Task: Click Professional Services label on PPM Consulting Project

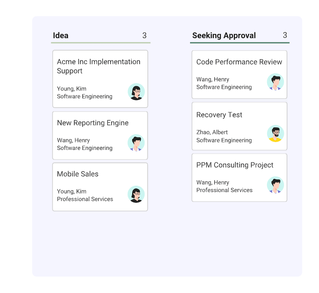Action: point(224,190)
